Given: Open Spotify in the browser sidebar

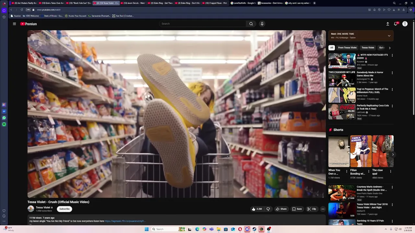Looking at the screenshot, I should pyautogui.click(x=4, y=124).
